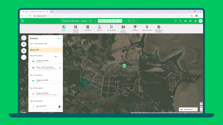This screenshot has height=125, width=223.
Task: Open Painel de Controle dashboard icon
Action: [76, 27]
